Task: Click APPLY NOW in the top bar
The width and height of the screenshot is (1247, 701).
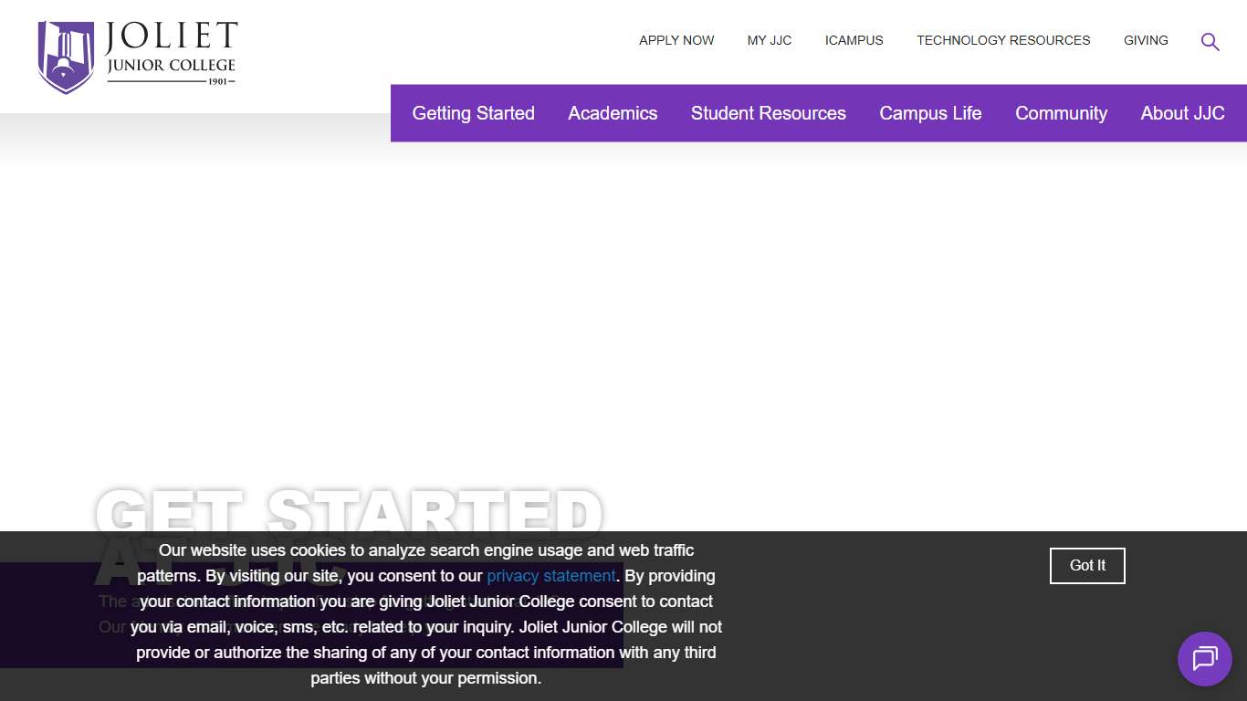Action: click(x=676, y=40)
